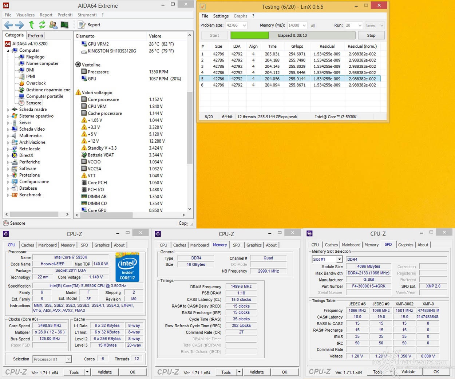Click the AIDA64 back arrow toolbar icon

(x=8, y=25)
